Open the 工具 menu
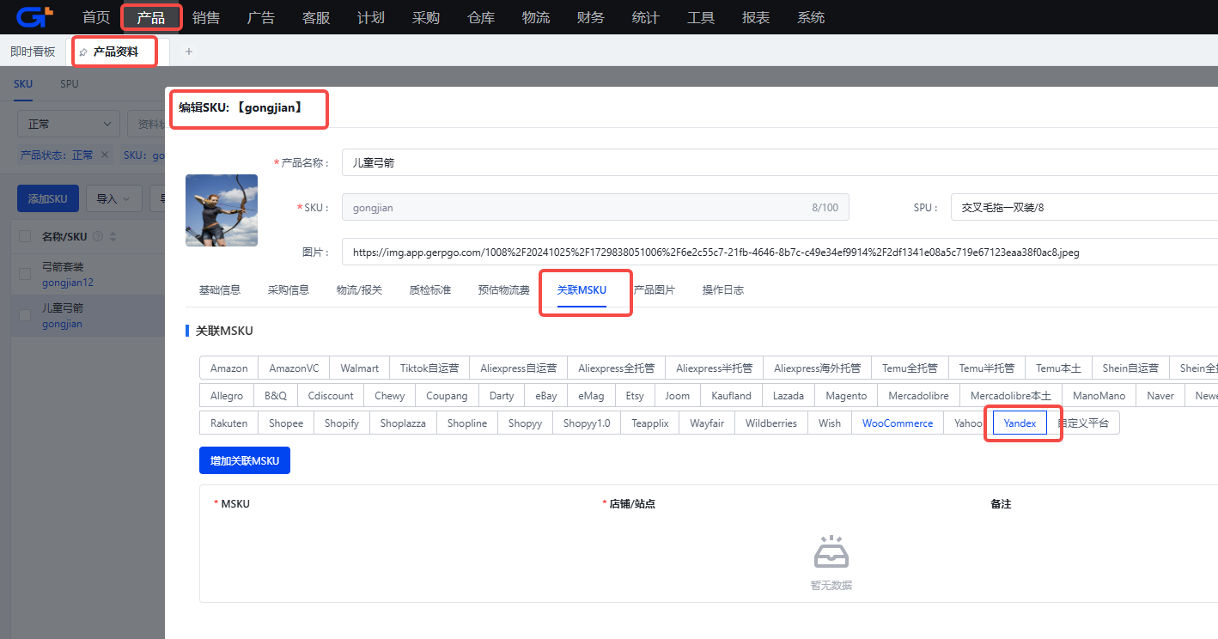The height and width of the screenshot is (639, 1218). 701,17
